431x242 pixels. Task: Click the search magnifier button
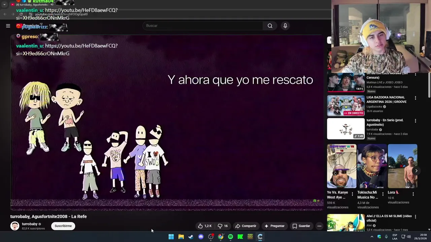(x=270, y=26)
